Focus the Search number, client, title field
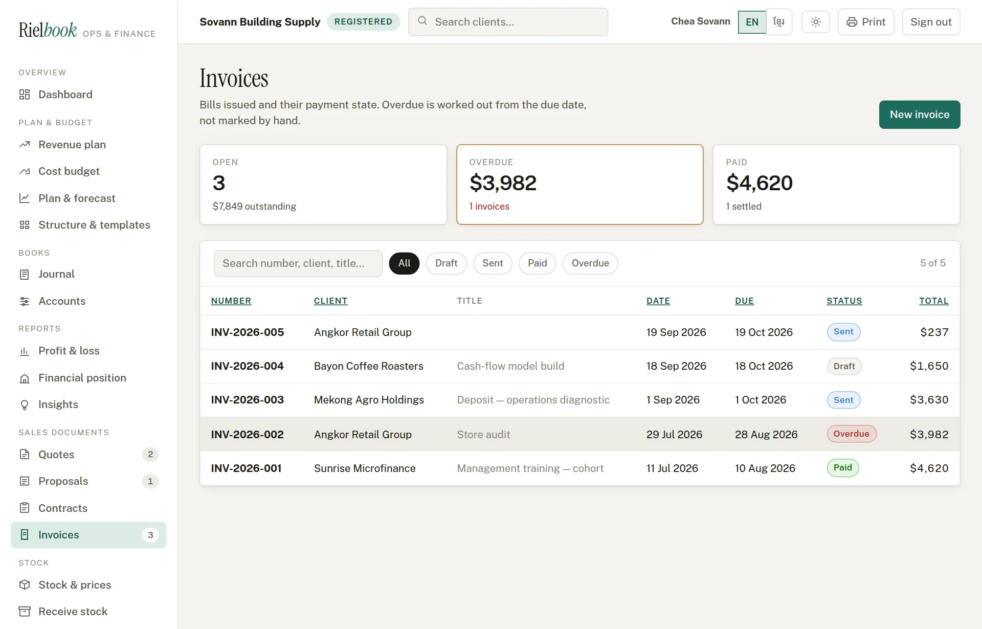The image size is (982, 629). [298, 263]
